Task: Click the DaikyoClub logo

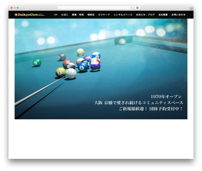Action: [29, 15]
